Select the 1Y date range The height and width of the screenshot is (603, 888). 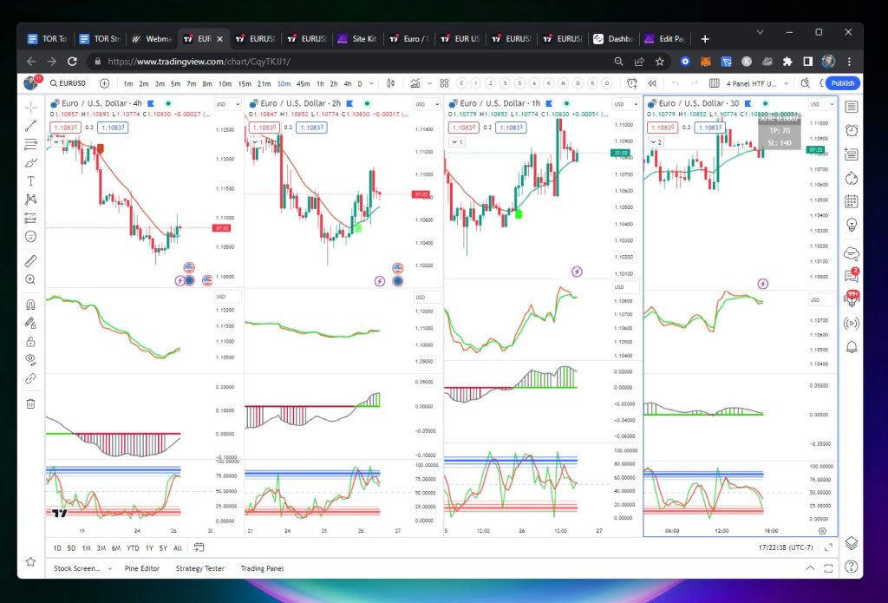(x=149, y=547)
